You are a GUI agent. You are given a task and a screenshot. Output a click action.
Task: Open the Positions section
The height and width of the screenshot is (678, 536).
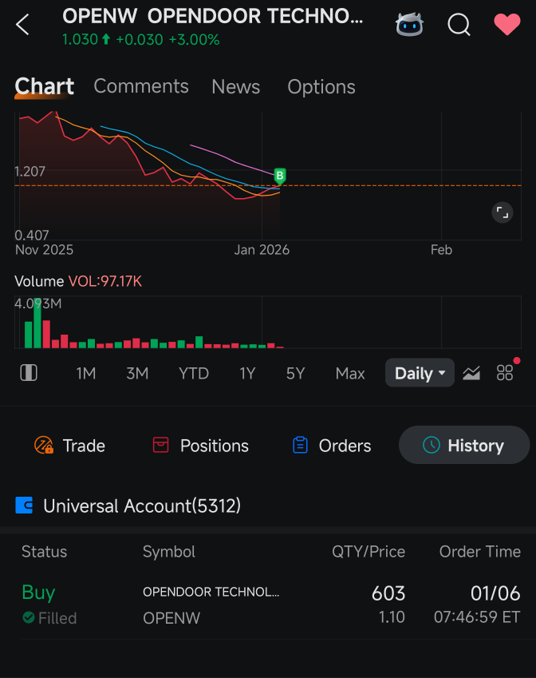pyautogui.click(x=201, y=446)
